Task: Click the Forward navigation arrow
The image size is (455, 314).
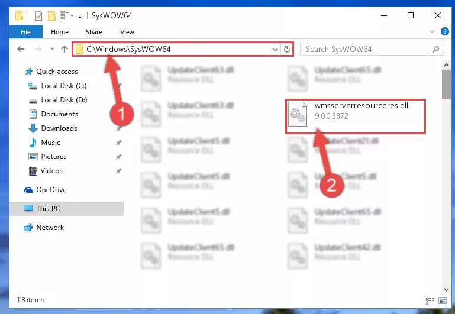Action: point(38,49)
